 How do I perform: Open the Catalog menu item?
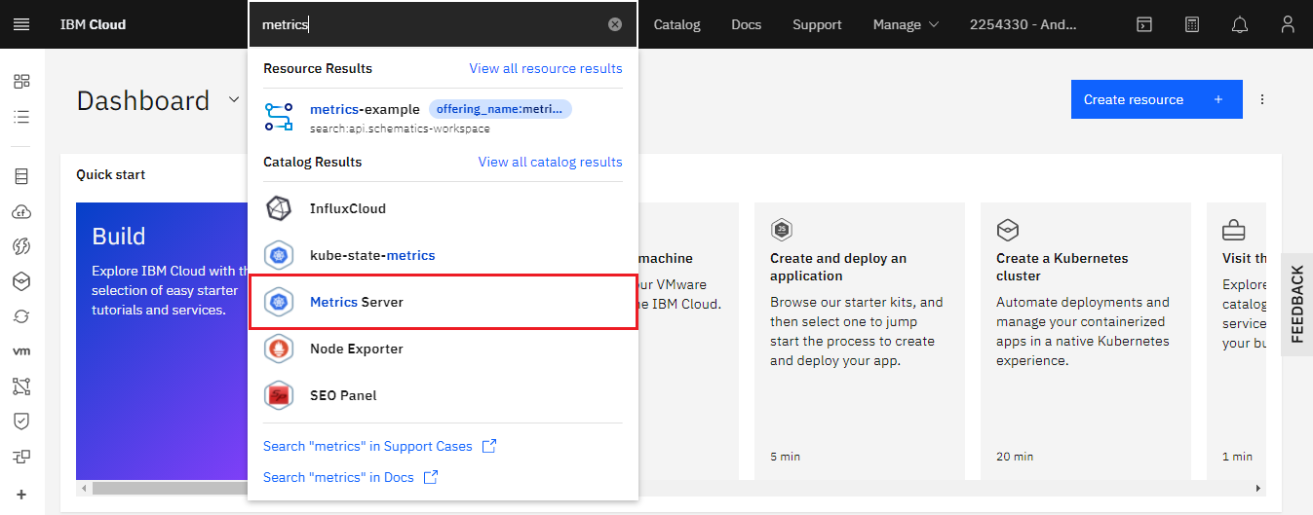676,24
